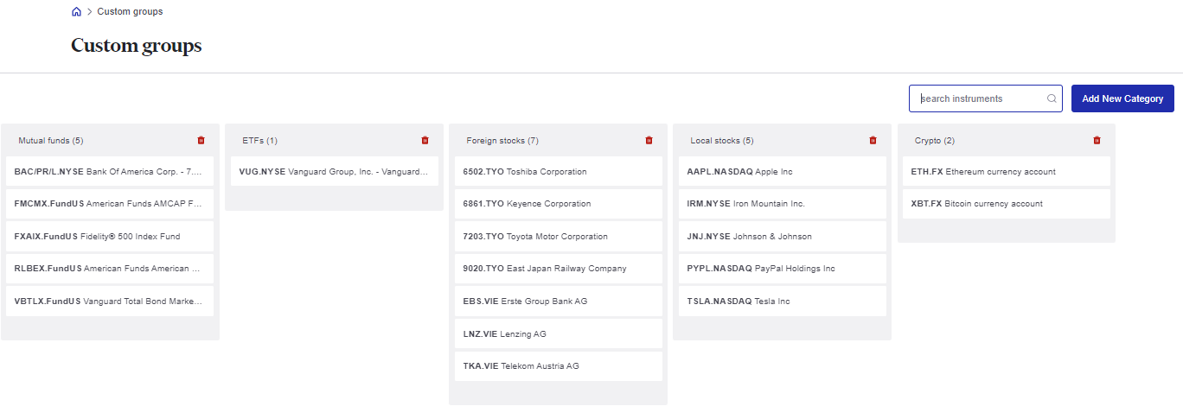Select RLBEX.FundUS American Funds American card

110,269
